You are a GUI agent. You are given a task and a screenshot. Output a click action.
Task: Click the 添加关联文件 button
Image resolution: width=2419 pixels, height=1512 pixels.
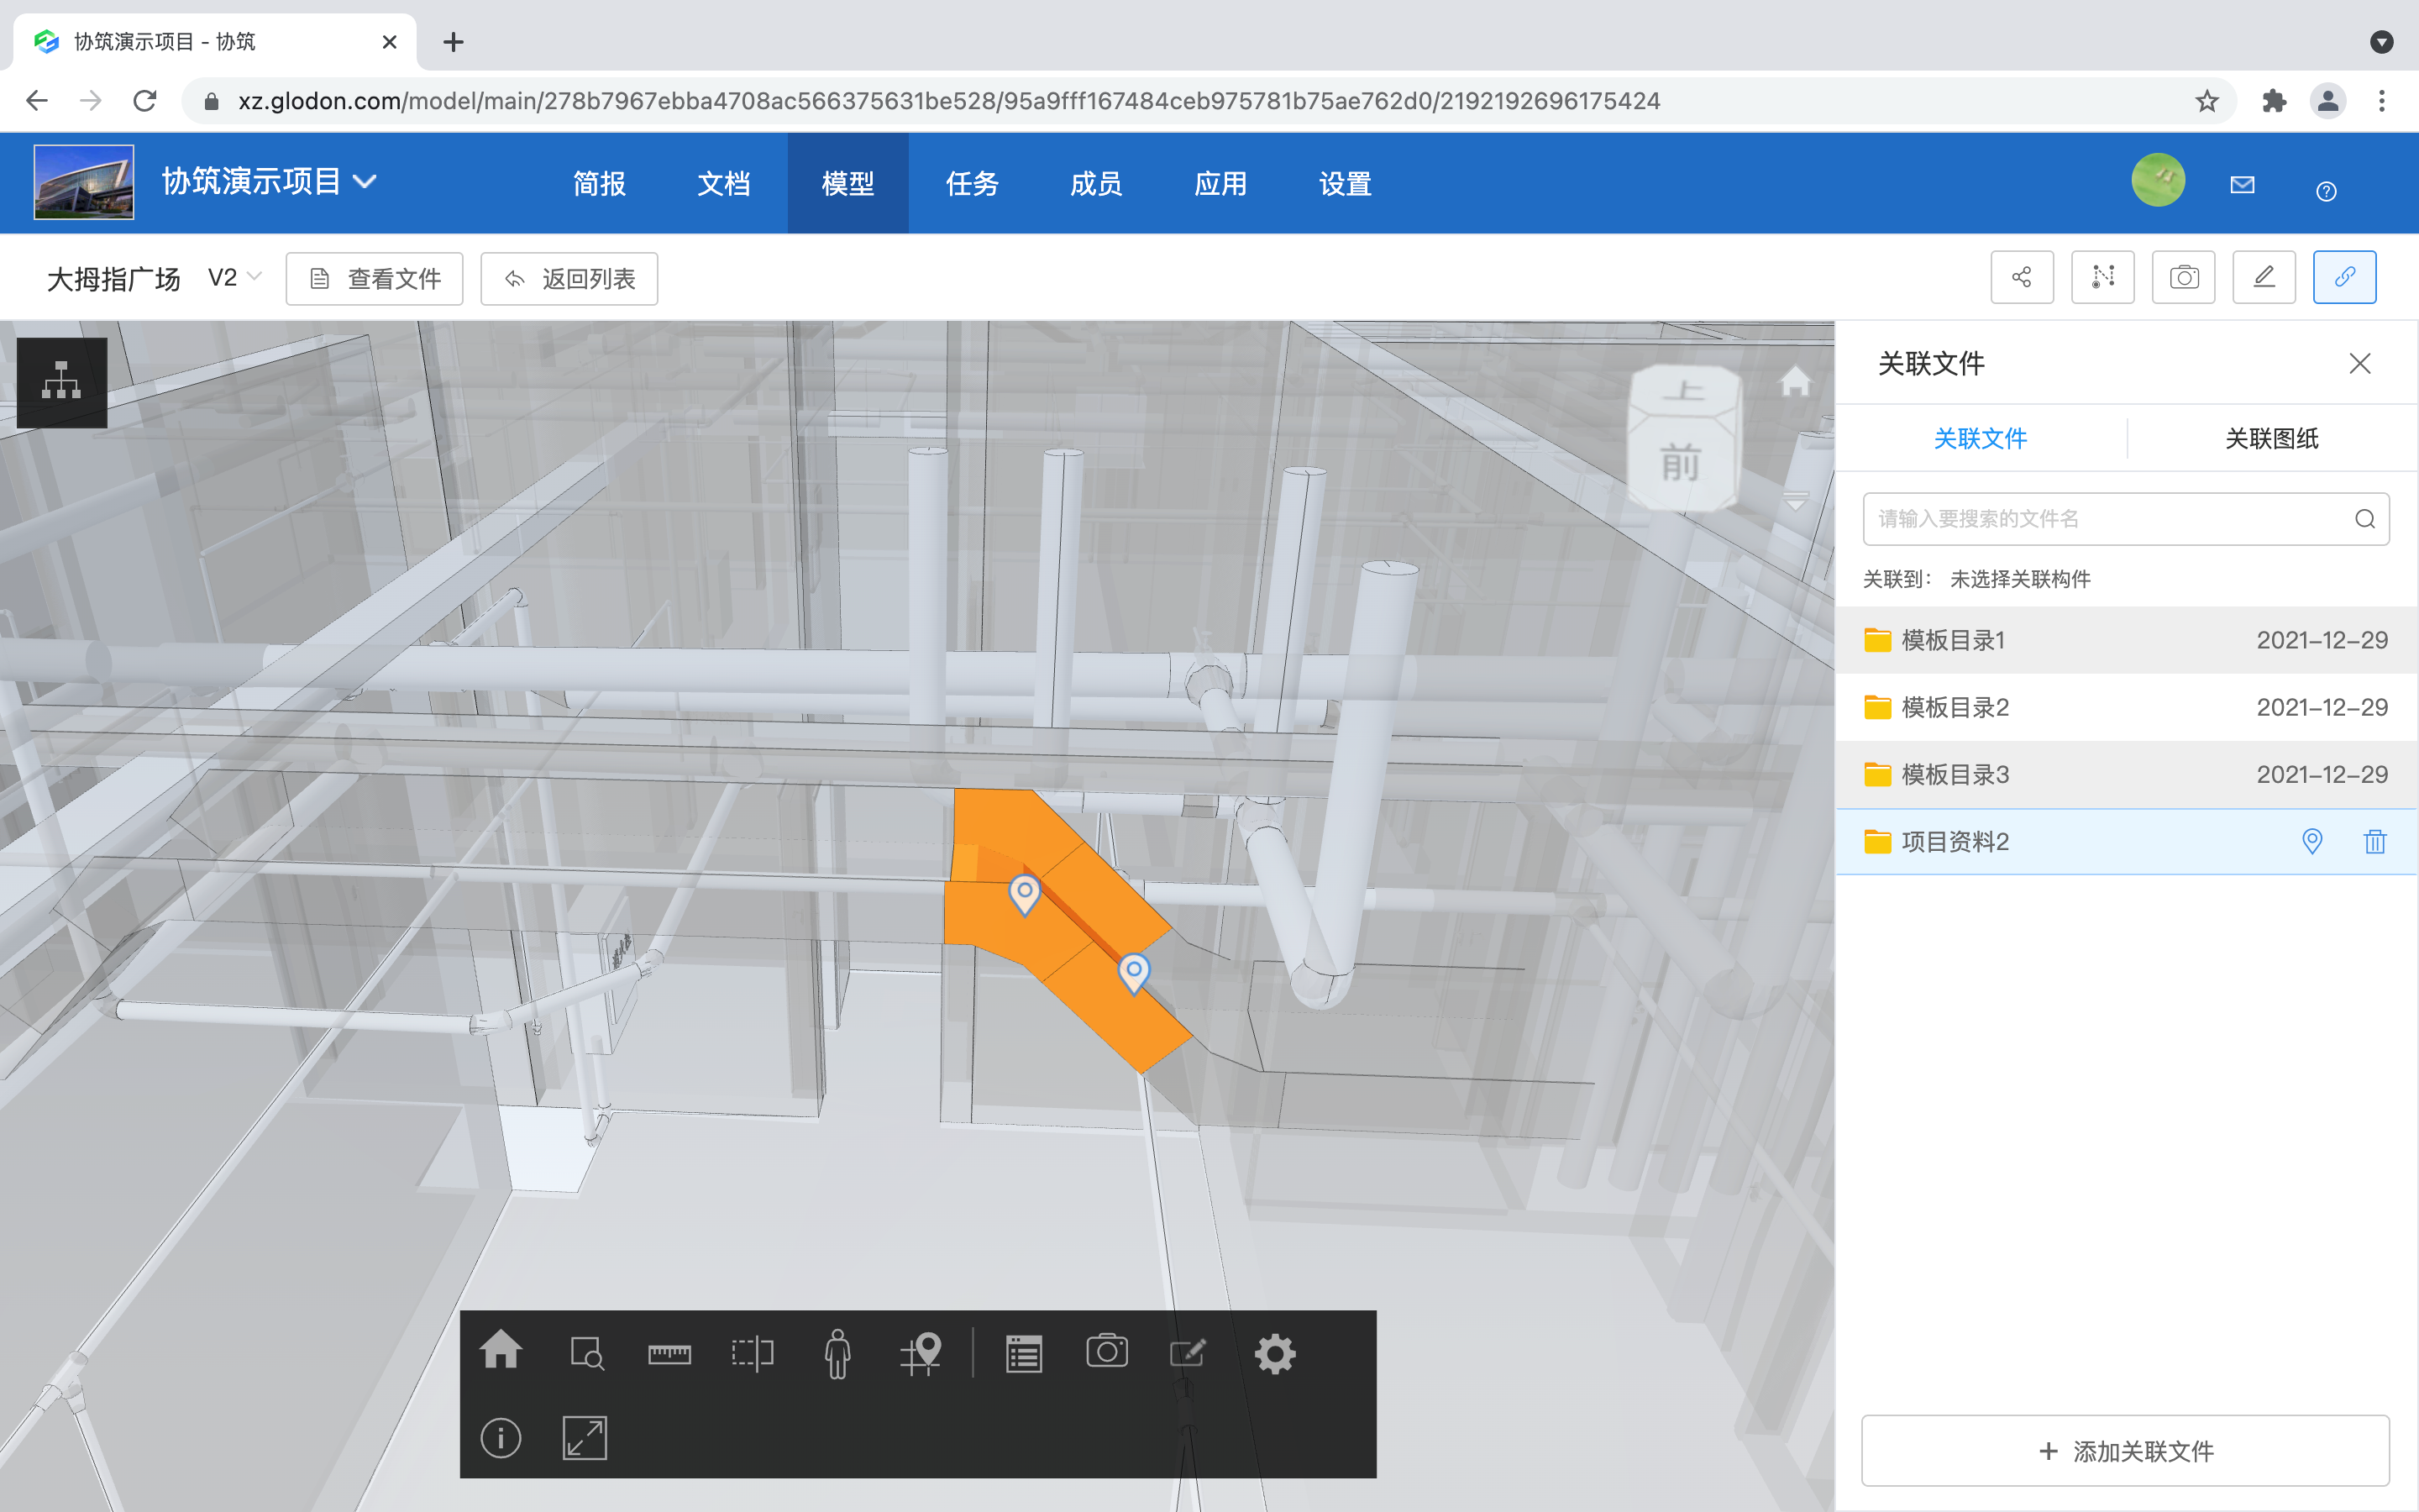point(2125,1450)
